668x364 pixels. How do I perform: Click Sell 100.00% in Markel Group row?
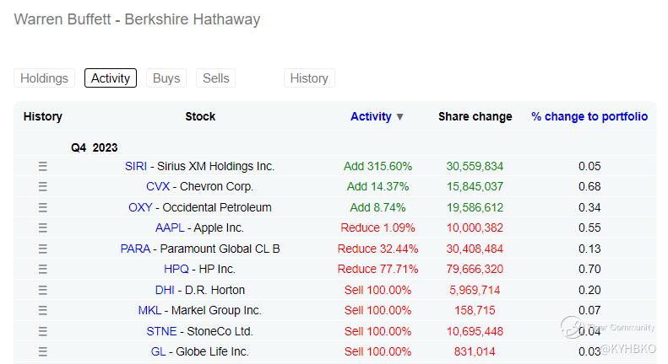point(377,310)
